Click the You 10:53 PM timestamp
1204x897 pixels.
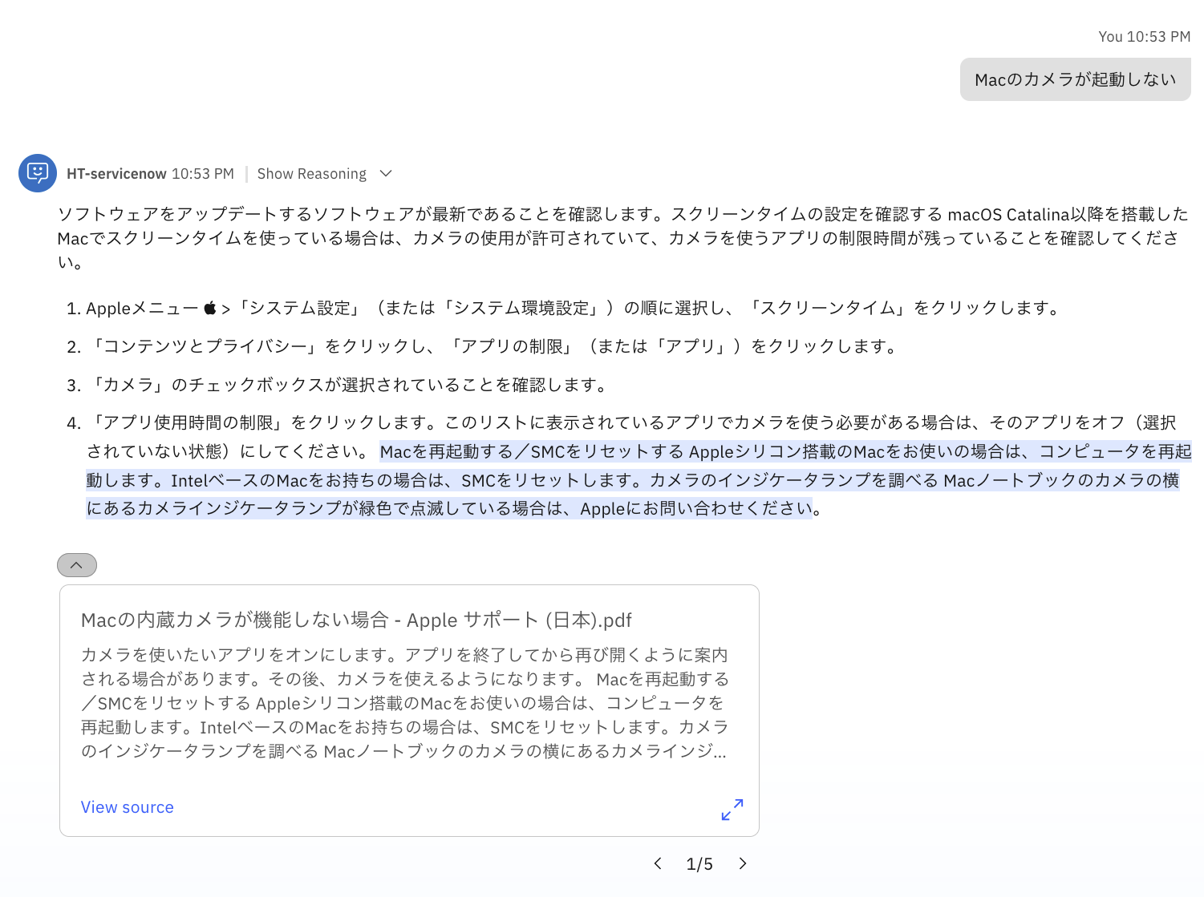[x=1144, y=37]
